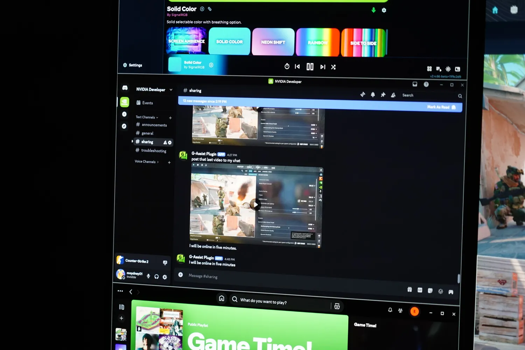This screenshot has height=350, width=525.
Task: Share screen from the Counter-Strike 2 activity panel
Action: coord(165,262)
